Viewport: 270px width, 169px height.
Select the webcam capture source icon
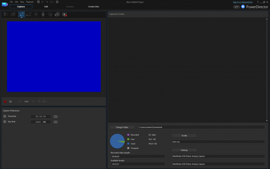[x=36, y=14]
